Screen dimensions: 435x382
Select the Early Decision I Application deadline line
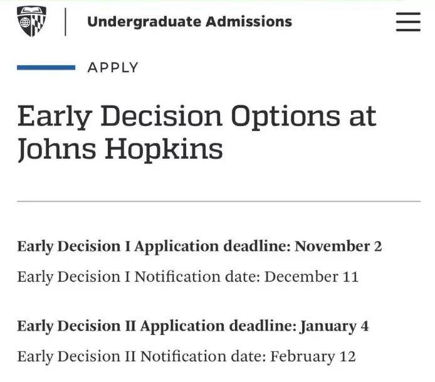(199, 247)
